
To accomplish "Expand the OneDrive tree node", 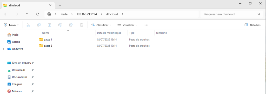I will pyautogui.click(x=3, y=49).
